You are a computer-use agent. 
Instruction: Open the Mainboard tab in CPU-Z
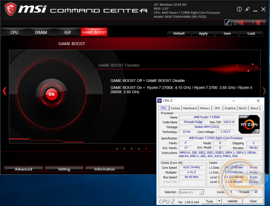click(x=190, y=108)
